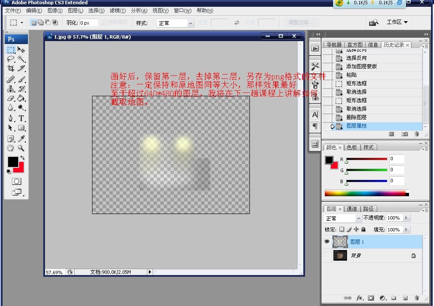Select the Eraser tool
This screenshot has width=434, height=306.
coord(11,98)
